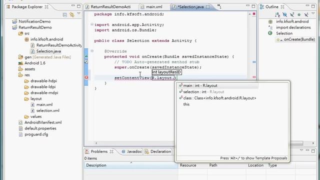
Task: Select the src folder
Action: (27, 33)
